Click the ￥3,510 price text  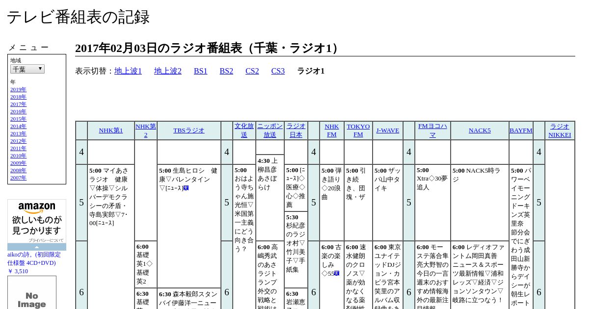(18, 271)
